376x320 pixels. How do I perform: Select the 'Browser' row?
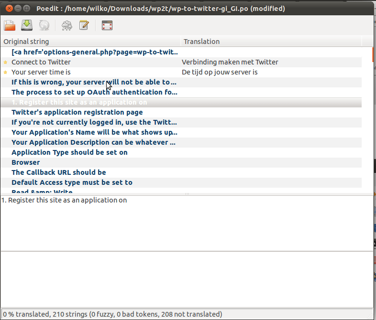181,163
